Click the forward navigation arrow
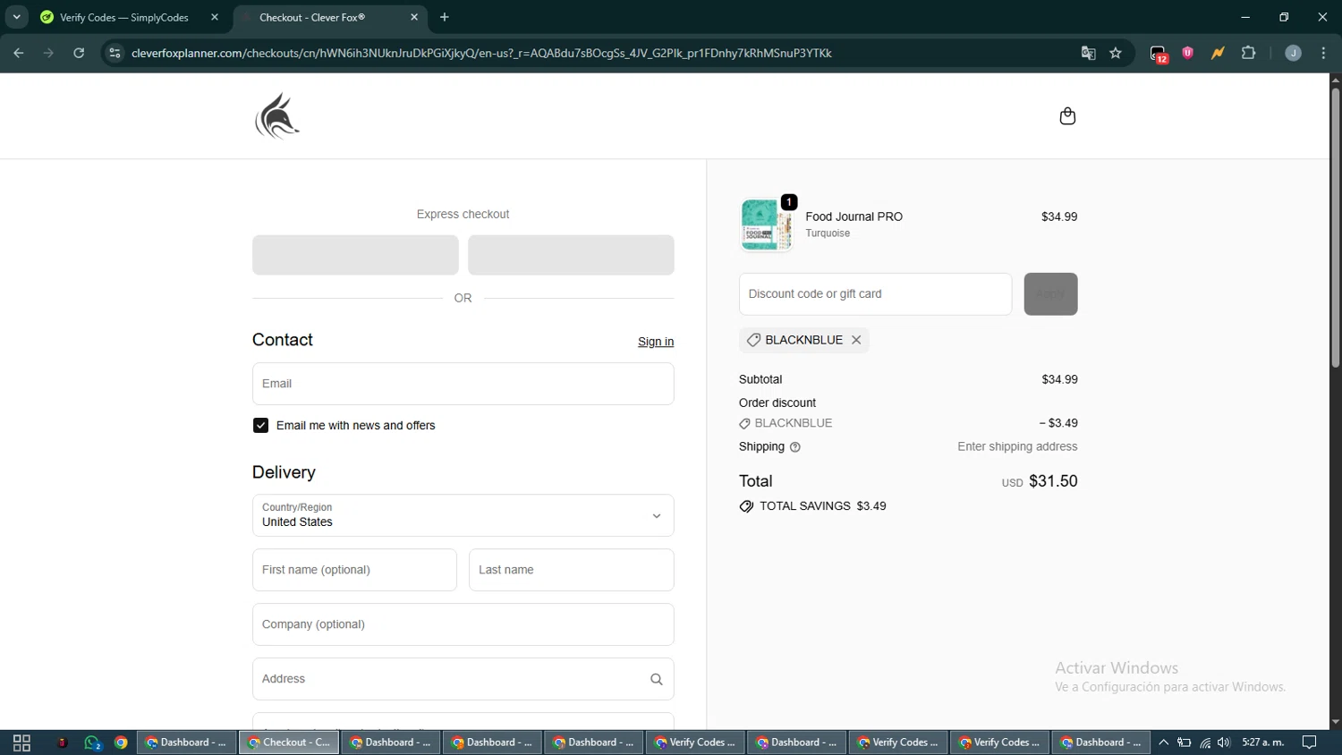The width and height of the screenshot is (1342, 755). pyautogui.click(x=49, y=54)
